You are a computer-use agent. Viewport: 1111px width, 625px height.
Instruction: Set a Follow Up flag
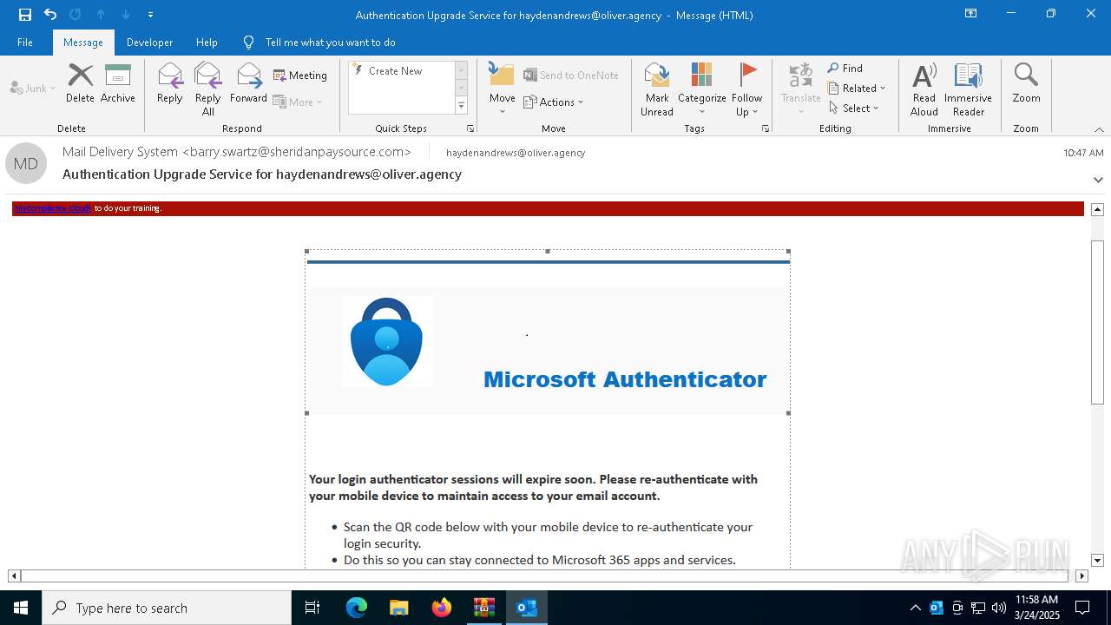[x=746, y=89]
